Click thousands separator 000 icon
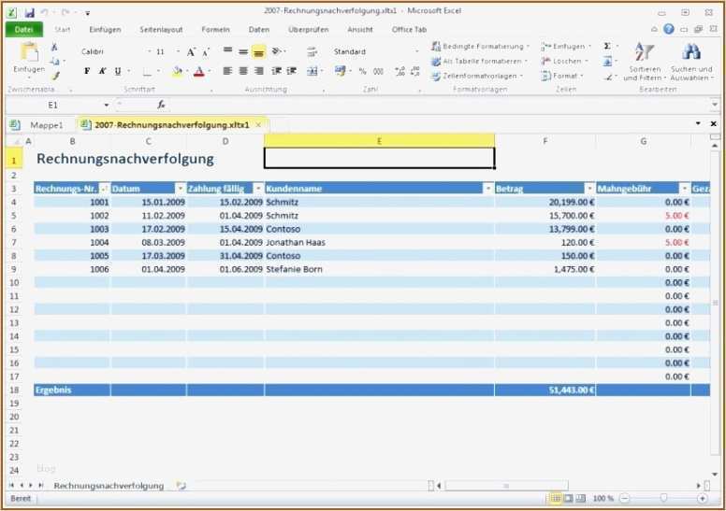 tap(378, 71)
